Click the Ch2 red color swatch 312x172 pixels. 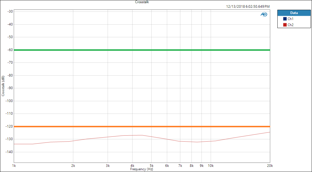(x=285, y=25)
